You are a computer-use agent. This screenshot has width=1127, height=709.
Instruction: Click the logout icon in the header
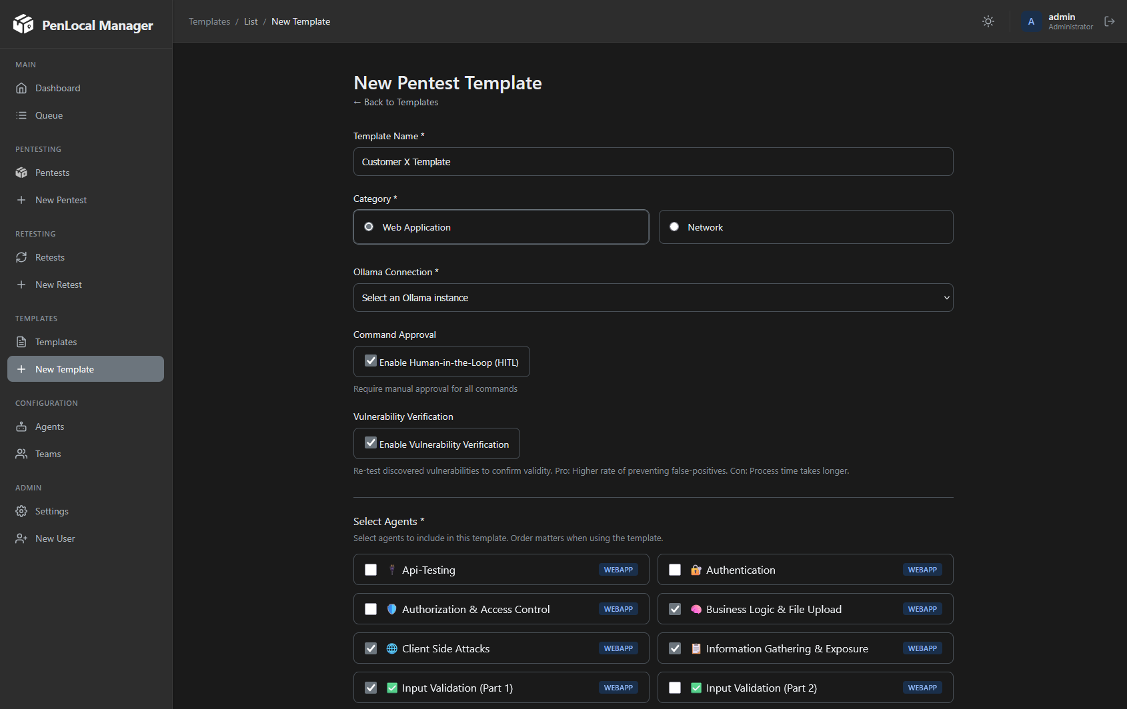click(1110, 21)
